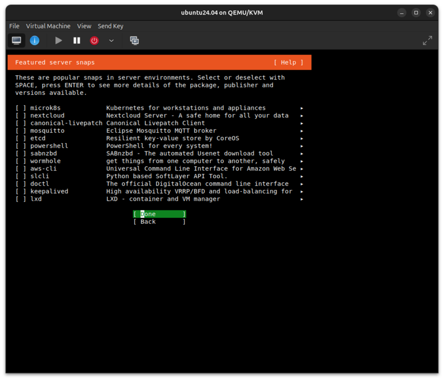Click the red shut down power icon
The image size is (444, 380).
click(94, 41)
